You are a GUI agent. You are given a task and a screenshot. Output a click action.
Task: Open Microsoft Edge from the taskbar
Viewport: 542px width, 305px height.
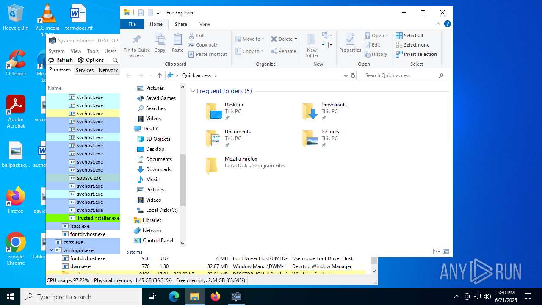coord(174,297)
